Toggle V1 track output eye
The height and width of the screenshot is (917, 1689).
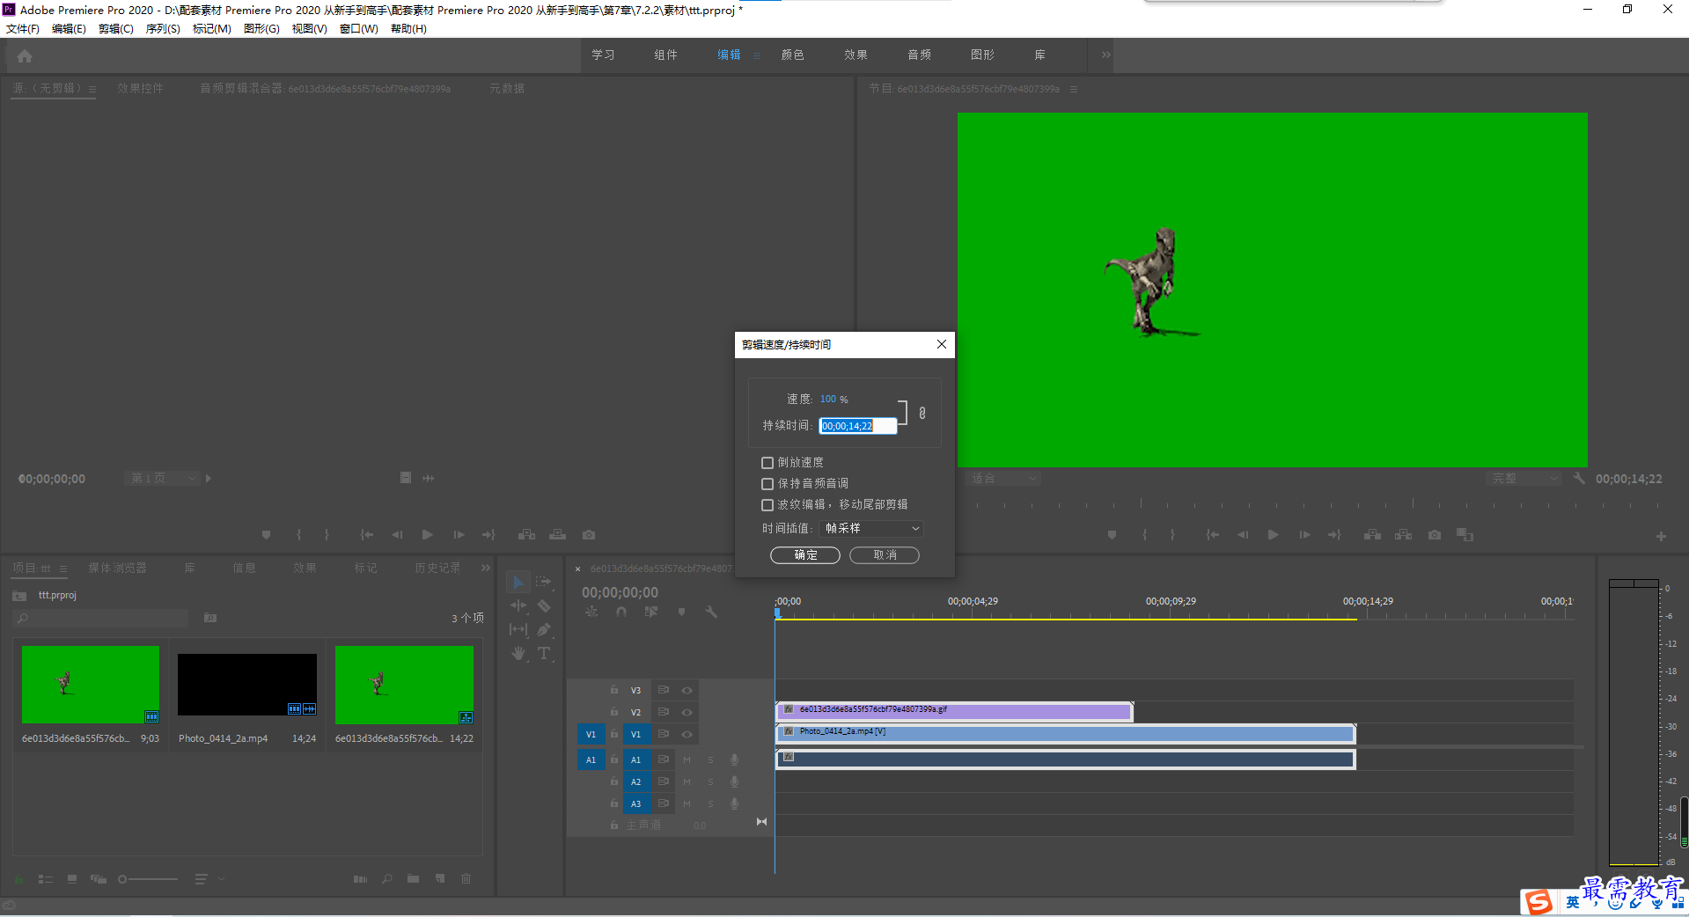687,735
